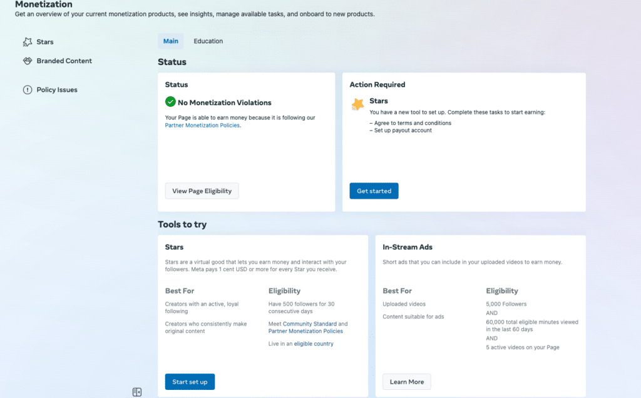Open the Education tab

pos(208,41)
